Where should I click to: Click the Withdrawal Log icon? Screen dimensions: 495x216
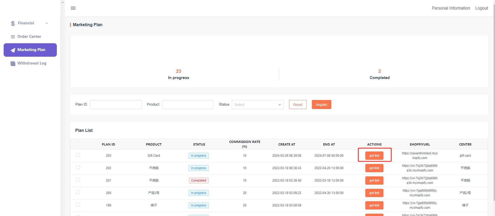[13, 63]
